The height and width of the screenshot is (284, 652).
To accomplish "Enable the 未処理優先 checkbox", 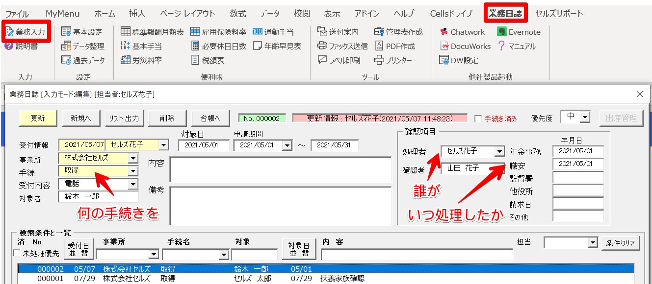I will click(17, 253).
